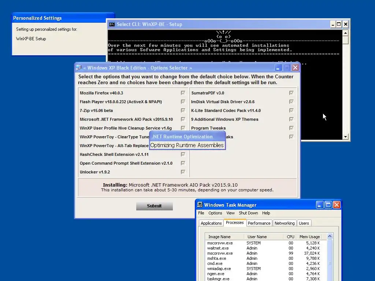Toggle Open Command Prompt Shell Extension checkbox
This screenshot has height=281, width=375.
183,163
